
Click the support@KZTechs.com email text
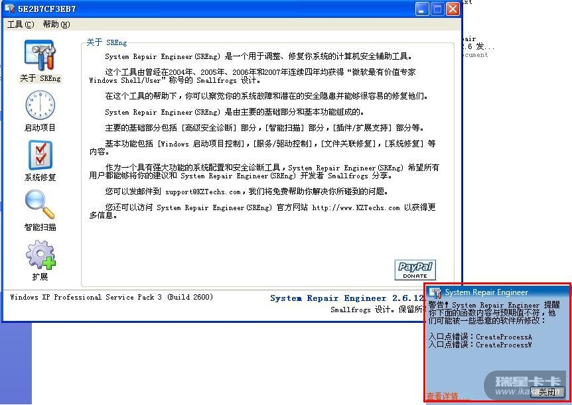[x=203, y=192]
